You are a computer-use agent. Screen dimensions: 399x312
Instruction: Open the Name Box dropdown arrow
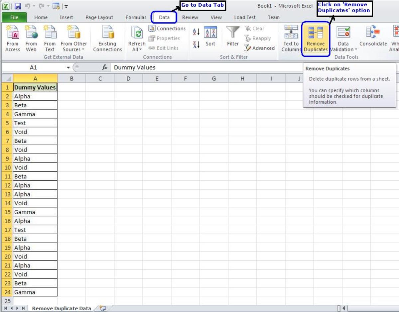(68, 67)
